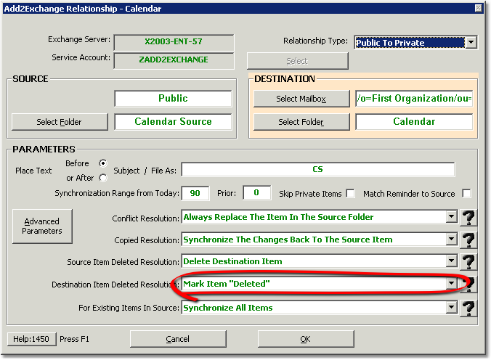Open help for Source Item Deleted Resolution
Screen dimensions: 491x360
468,262
